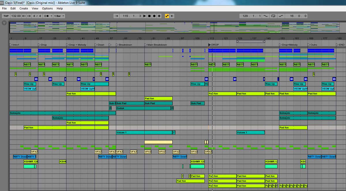Viewport: 346px width, 191px height.
Task: Start playback with the Play button
Action: [x=145, y=16]
